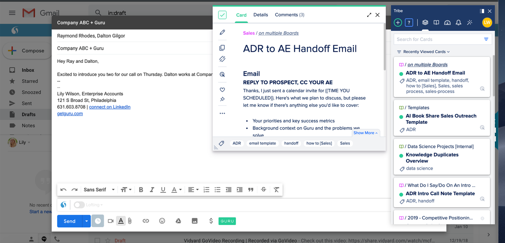This screenshot has width=505, height=243.
Task: Open Snoozed folder in Gmail
Action: coord(31,92)
